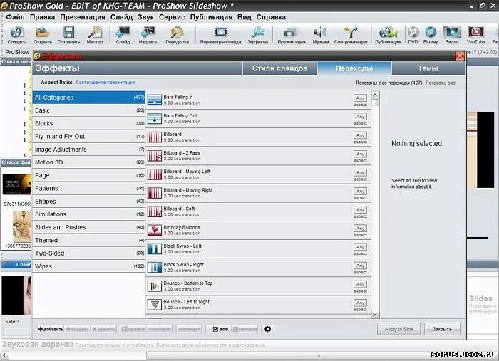Open the Файл menu
499x361 pixels.
tap(15, 17)
